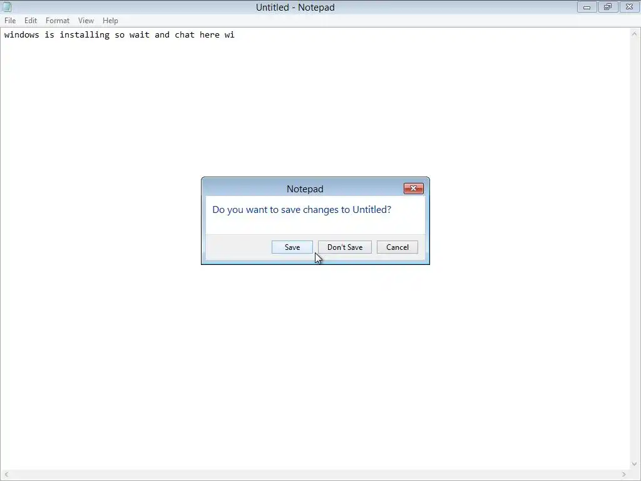Close the Untitled - Notepad window
Image resolution: width=641 pixels, height=481 pixels.
pyautogui.click(x=630, y=7)
